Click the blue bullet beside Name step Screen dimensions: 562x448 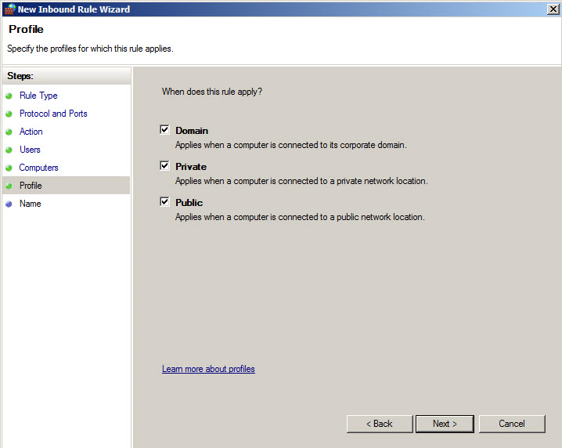pyautogui.click(x=9, y=204)
